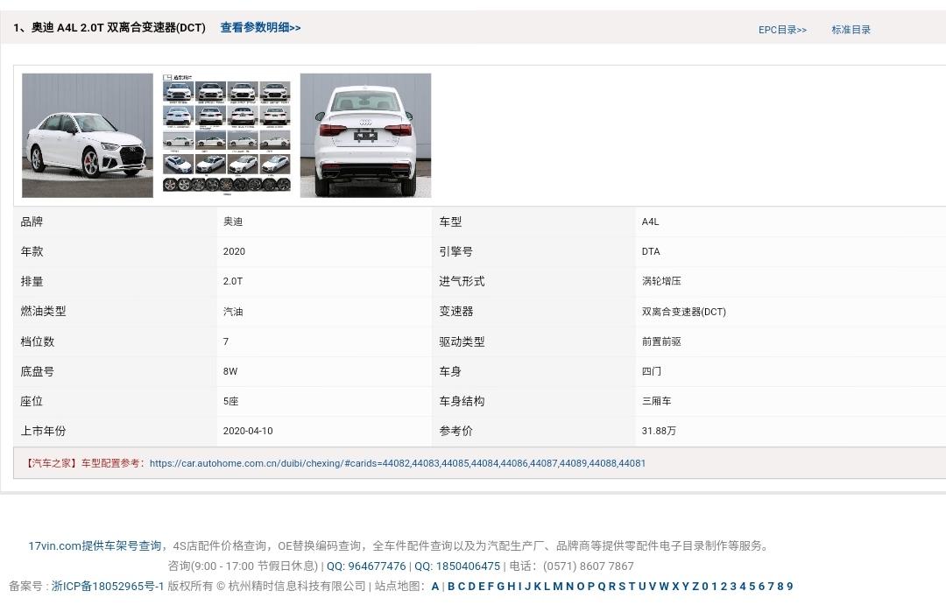
Task: Select the 排量 value 2.0T
Action: click(233, 281)
